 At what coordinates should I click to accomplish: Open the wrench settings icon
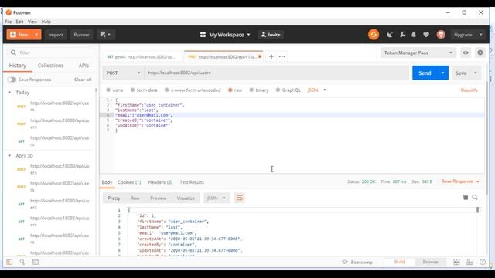pyautogui.click(x=402, y=35)
